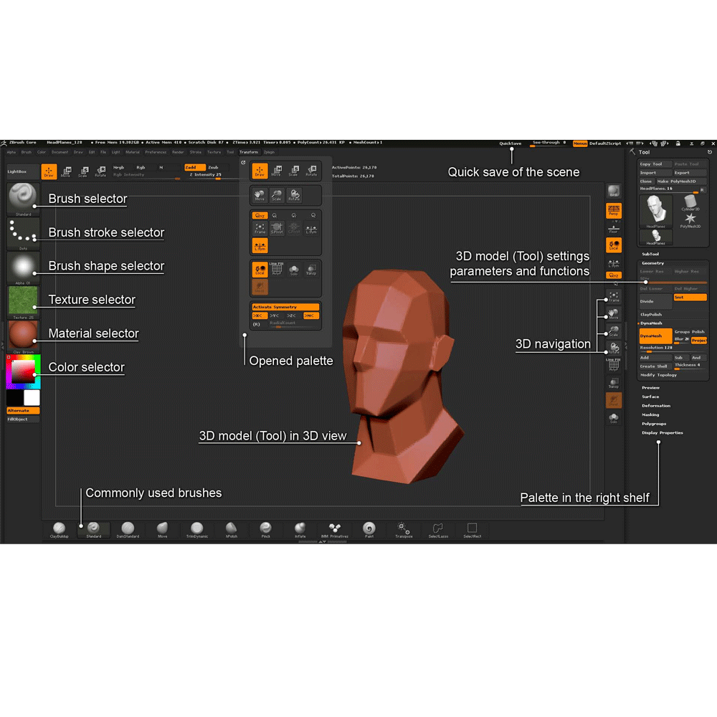The image size is (717, 717).
Task: Expand Modify Topology subsection
Action: click(x=658, y=375)
